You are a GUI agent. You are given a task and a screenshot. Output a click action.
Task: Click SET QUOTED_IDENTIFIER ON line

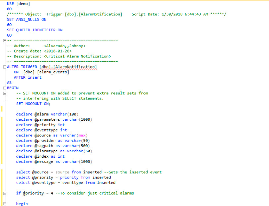(x=35, y=30)
